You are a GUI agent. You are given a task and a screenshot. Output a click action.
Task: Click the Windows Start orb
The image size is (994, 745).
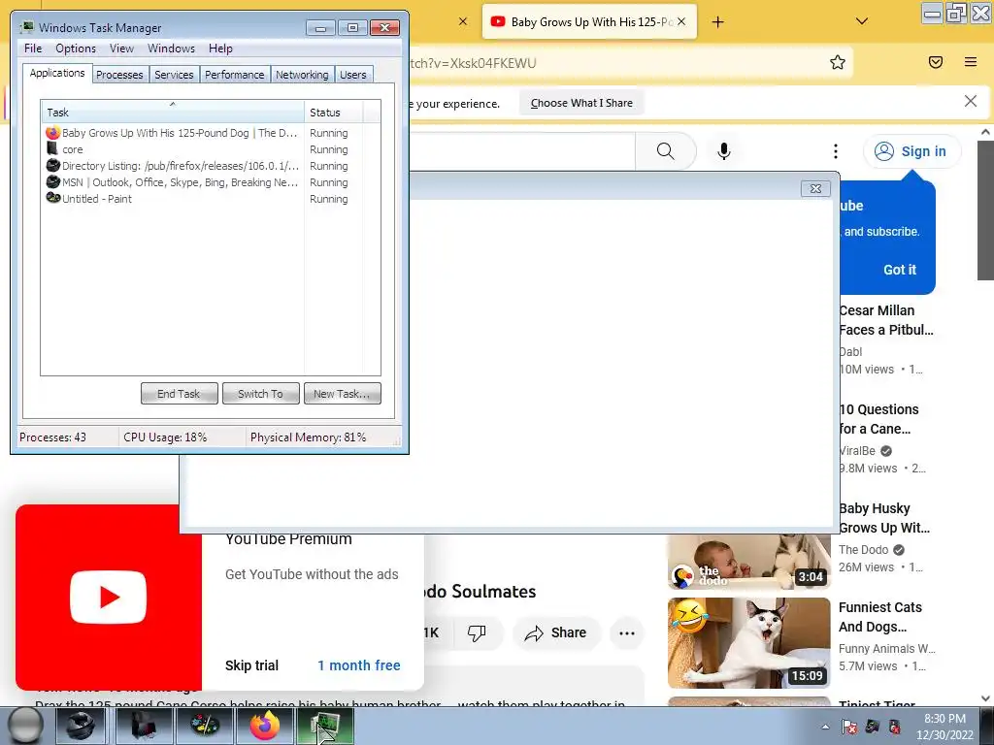coord(25,726)
